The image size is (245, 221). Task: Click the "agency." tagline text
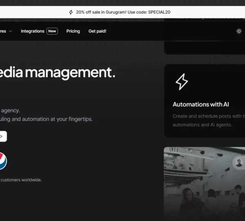[10, 110]
